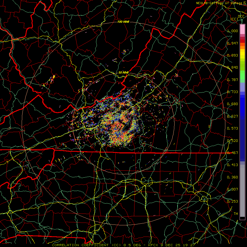Click the 0.680 scale value
Image resolution: width=247 pixels, height=247 pixels.
(x=232, y=104)
